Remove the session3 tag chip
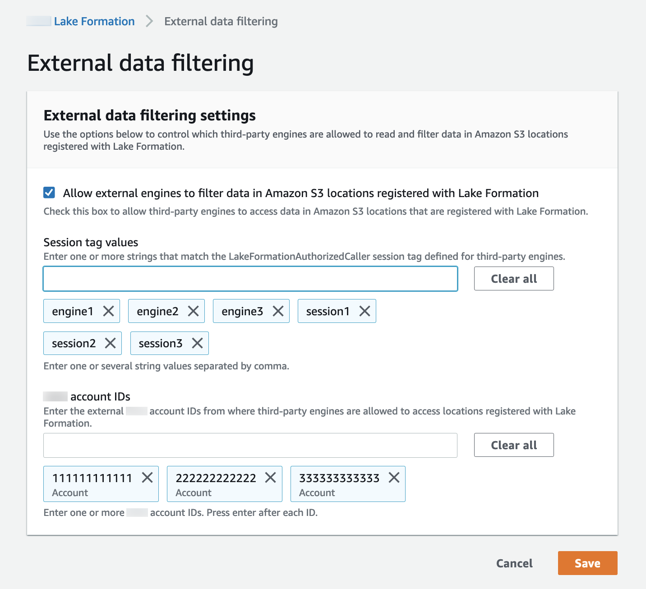 pos(197,343)
